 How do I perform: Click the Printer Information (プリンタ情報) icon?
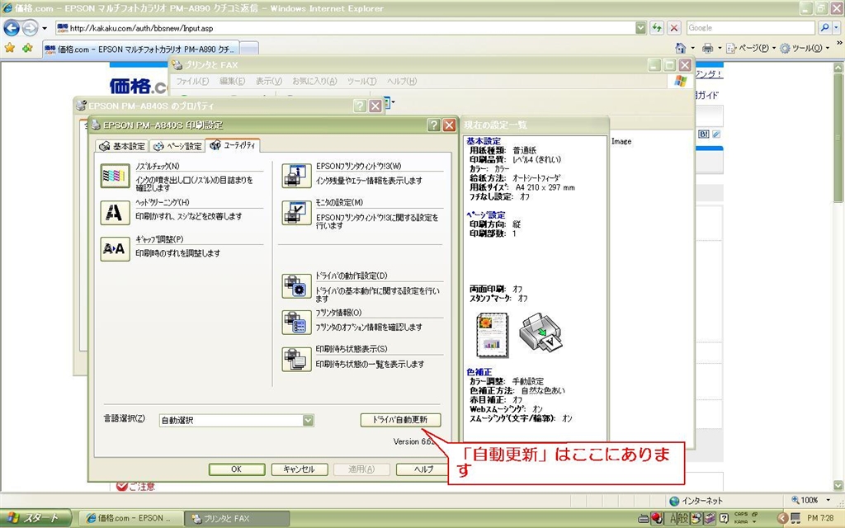296,323
